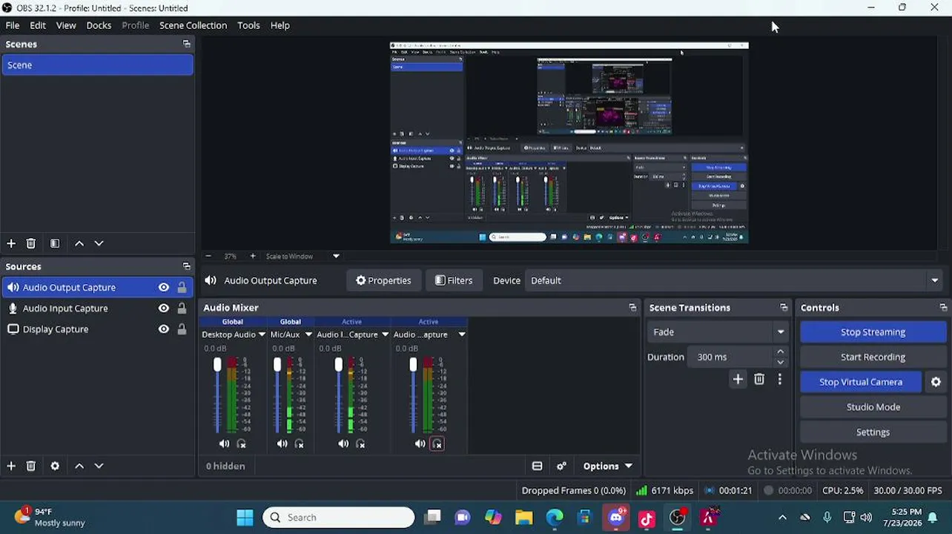Hide the Audio Input Capture source
The width and height of the screenshot is (952, 534).
(x=164, y=308)
